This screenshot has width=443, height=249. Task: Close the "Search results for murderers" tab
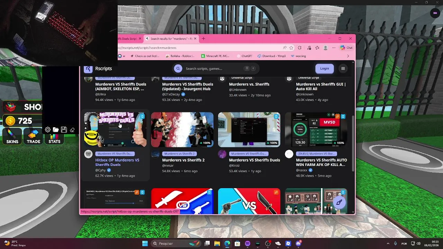coord(195,38)
